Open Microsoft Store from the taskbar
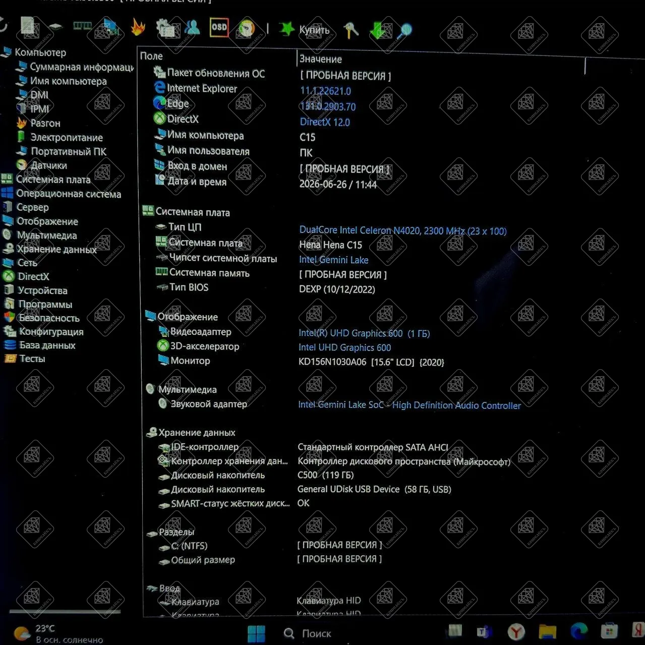Viewport: 645px width, 645px height. [x=609, y=630]
